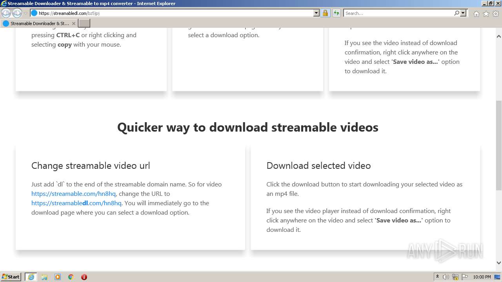
Task: Close the Streamable Downloader tab
Action: click(73, 23)
